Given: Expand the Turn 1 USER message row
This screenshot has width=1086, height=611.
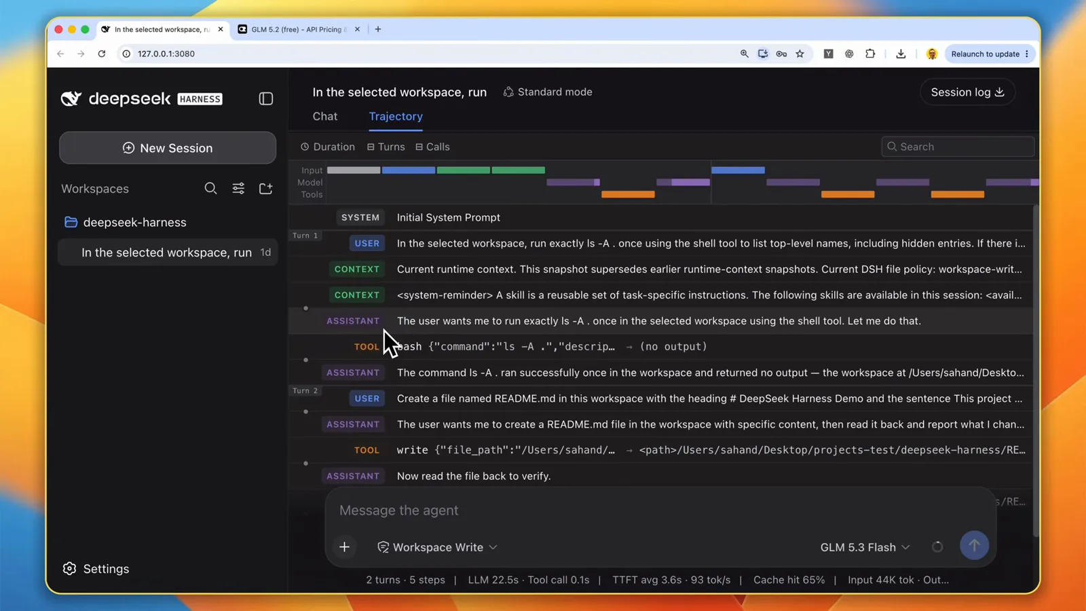Looking at the screenshot, I should (660, 243).
